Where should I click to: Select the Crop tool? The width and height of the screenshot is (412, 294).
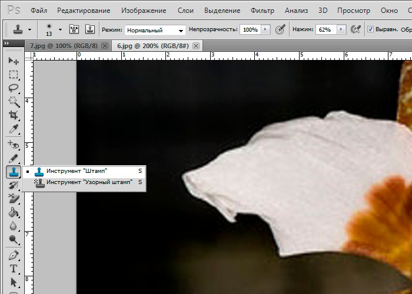click(13, 116)
